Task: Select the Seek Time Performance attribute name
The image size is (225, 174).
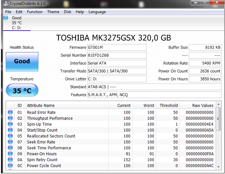Action: point(49,148)
